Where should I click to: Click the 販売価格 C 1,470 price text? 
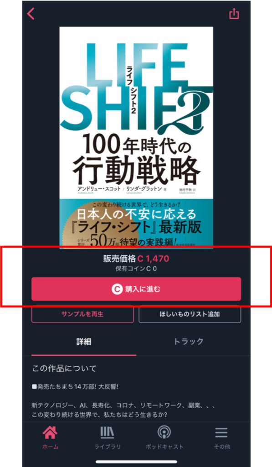point(136,259)
